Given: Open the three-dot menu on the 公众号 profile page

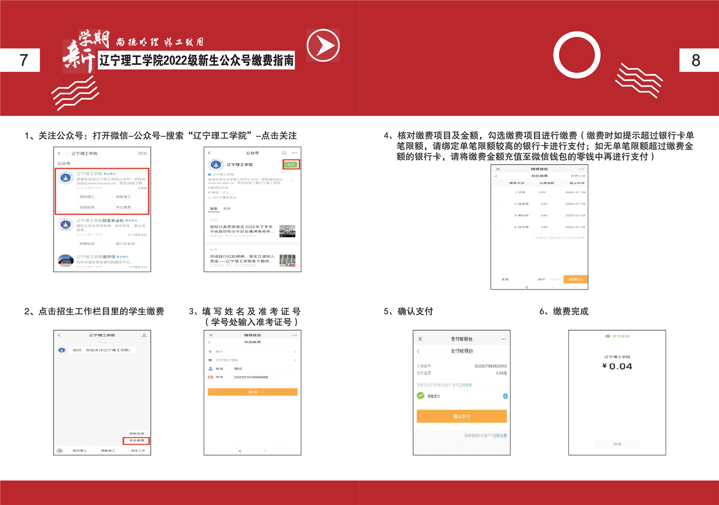Looking at the screenshot, I should 294,153.
